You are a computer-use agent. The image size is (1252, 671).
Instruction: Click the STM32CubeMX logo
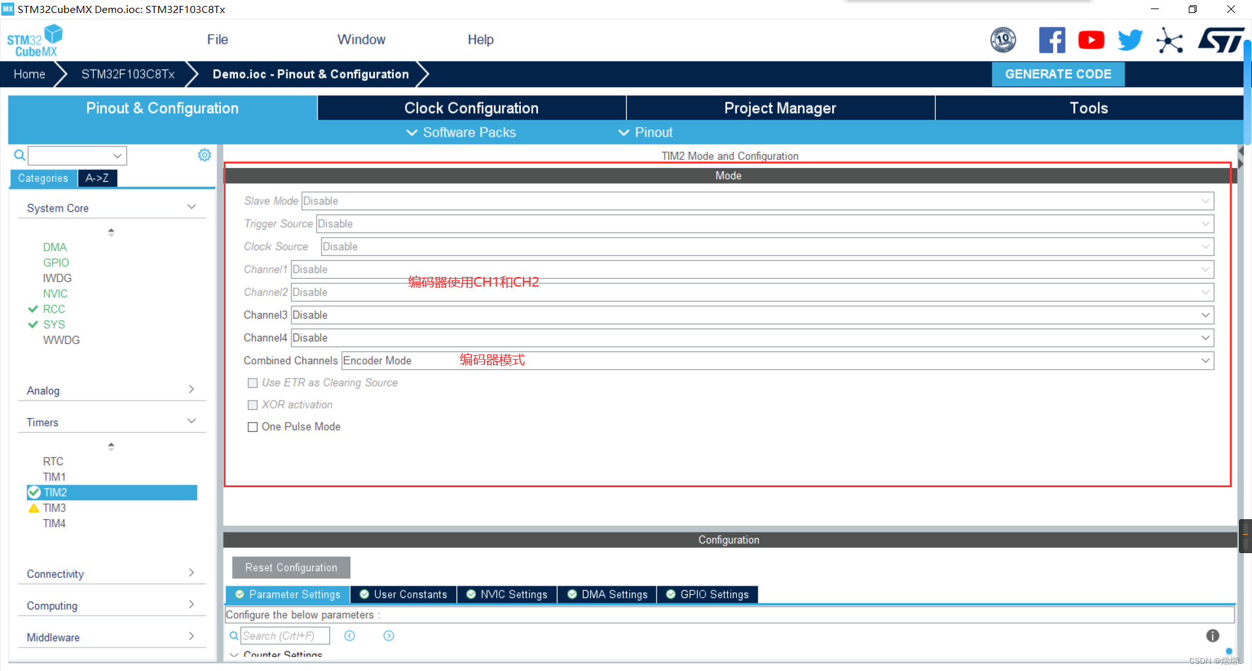click(35, 41)
